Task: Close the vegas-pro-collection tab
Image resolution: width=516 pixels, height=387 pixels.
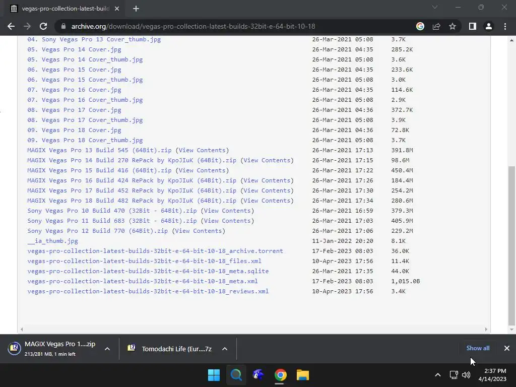Action: (x=117, y=9)
